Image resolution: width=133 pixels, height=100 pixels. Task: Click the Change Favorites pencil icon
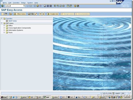pyautogui.click(x=36, y=14)
